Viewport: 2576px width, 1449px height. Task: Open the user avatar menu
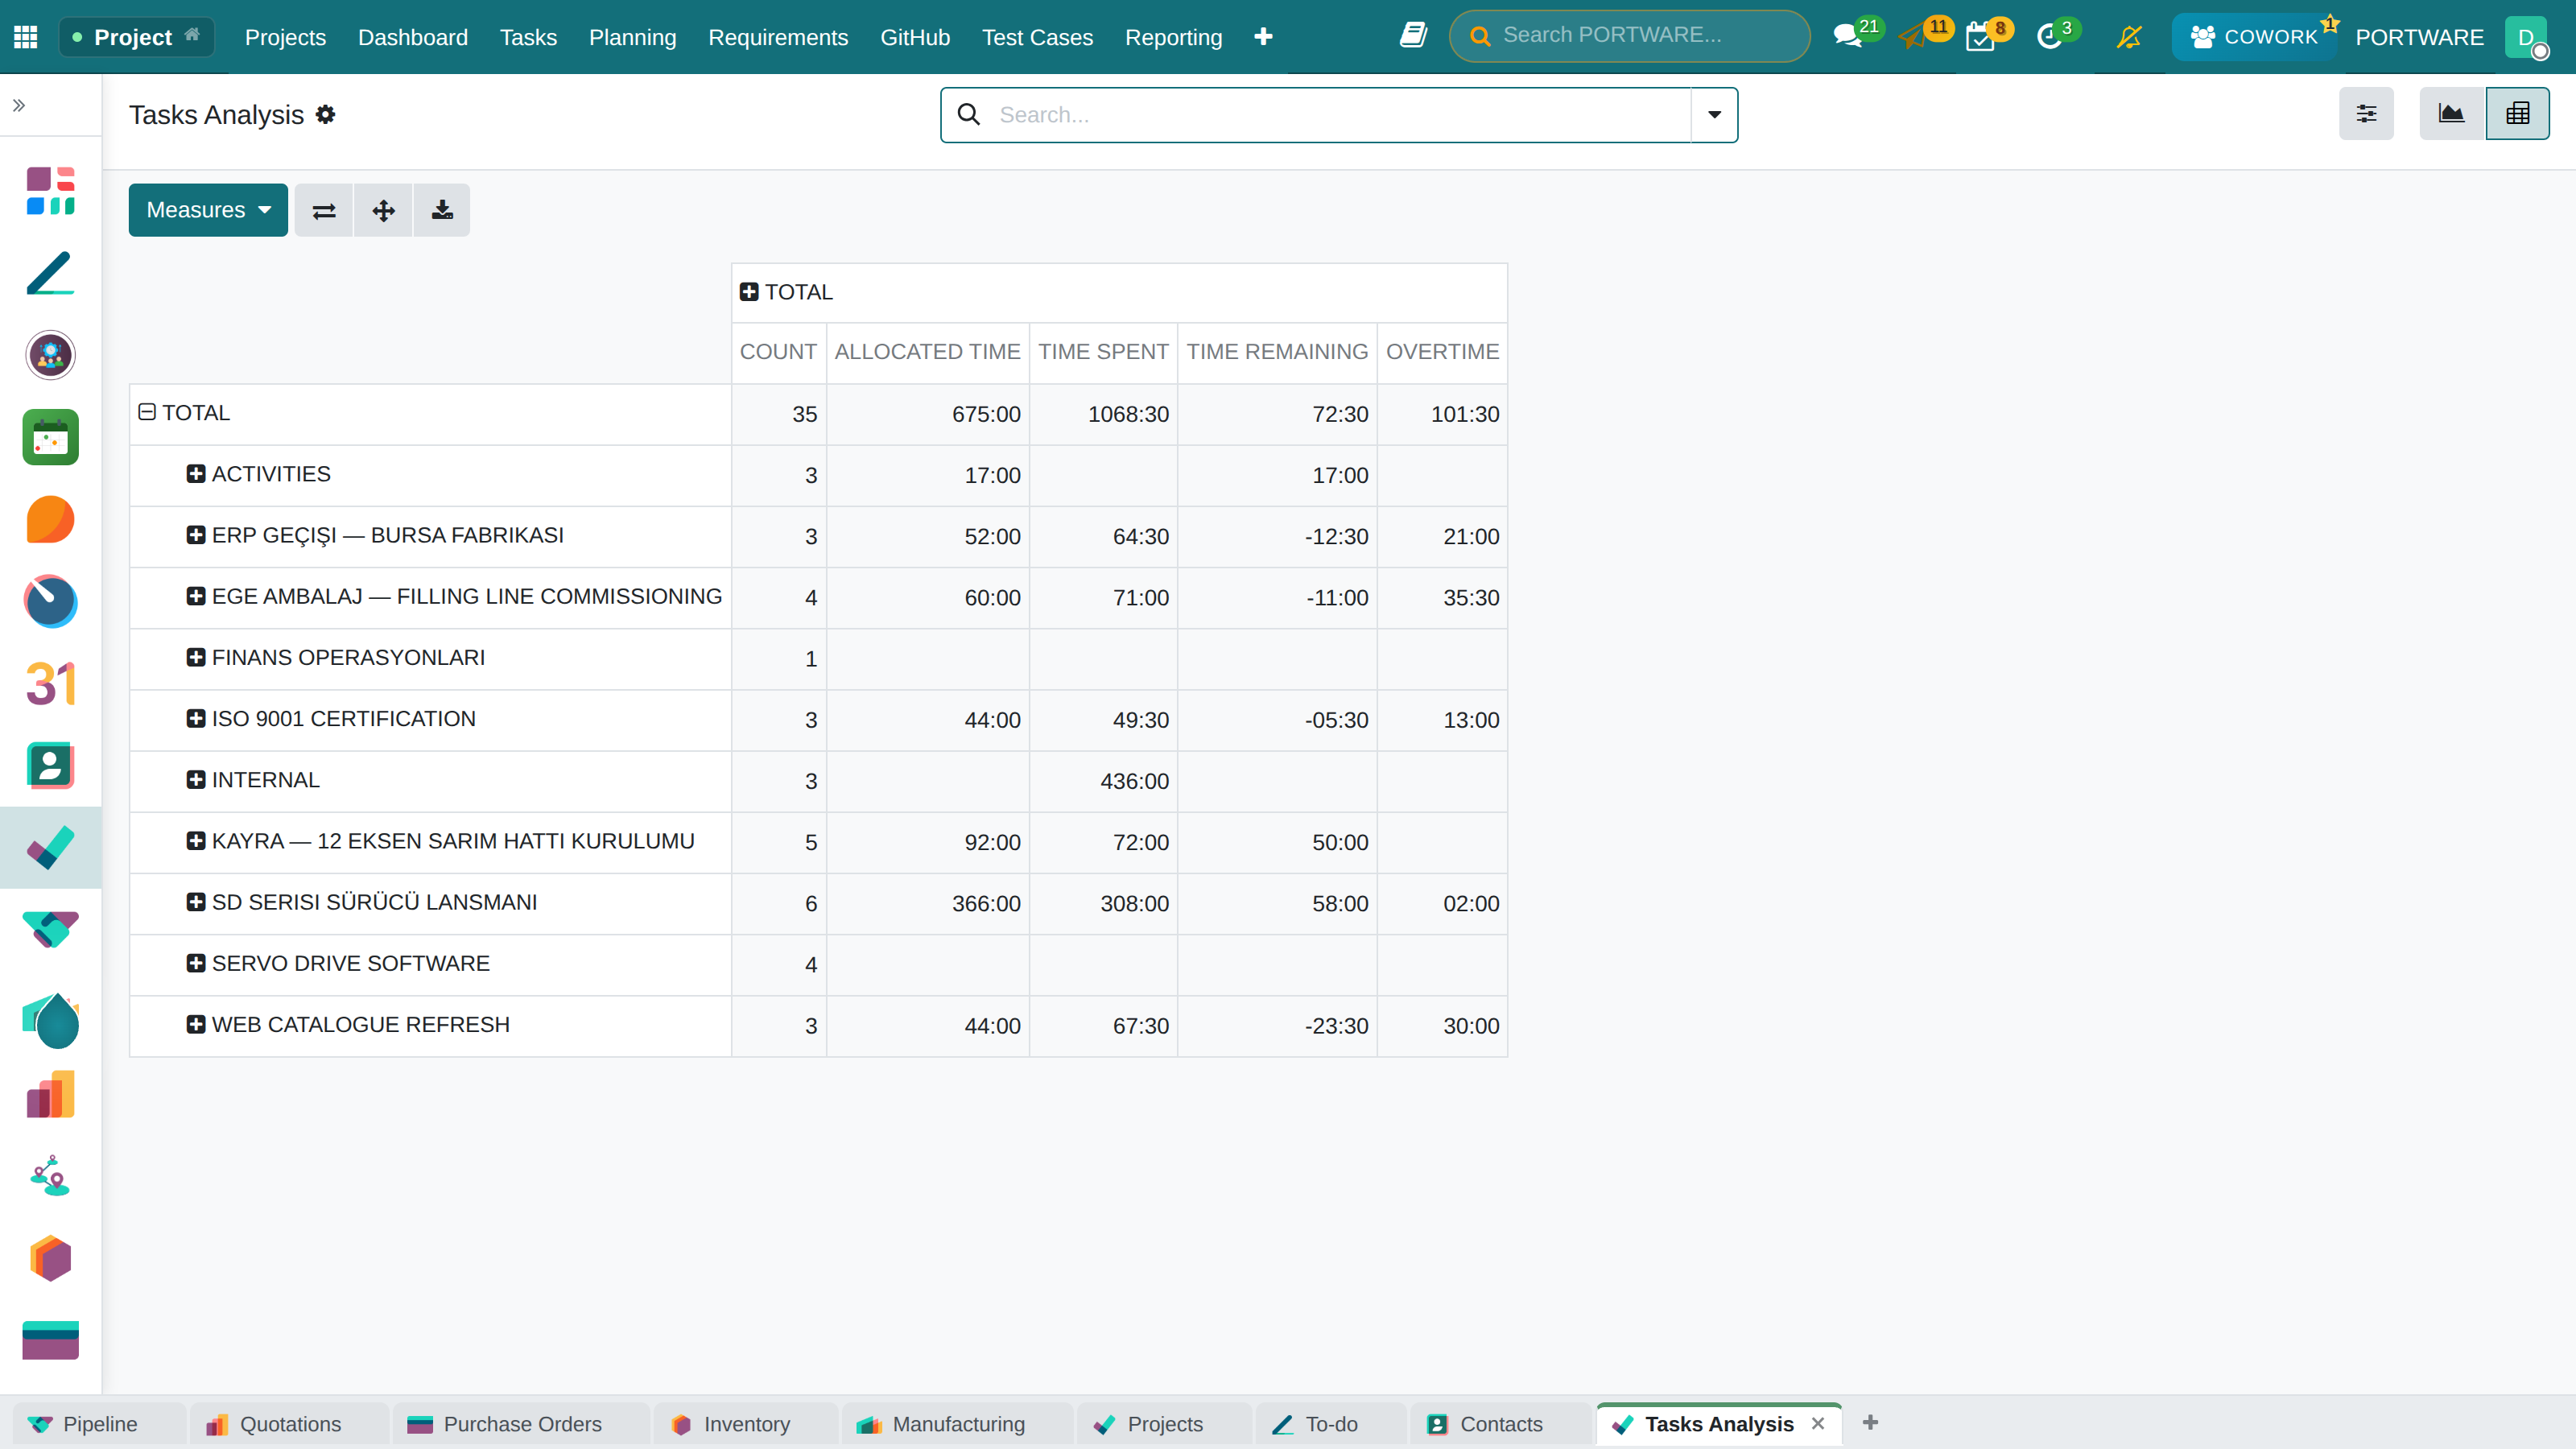tap(2526, 37)
